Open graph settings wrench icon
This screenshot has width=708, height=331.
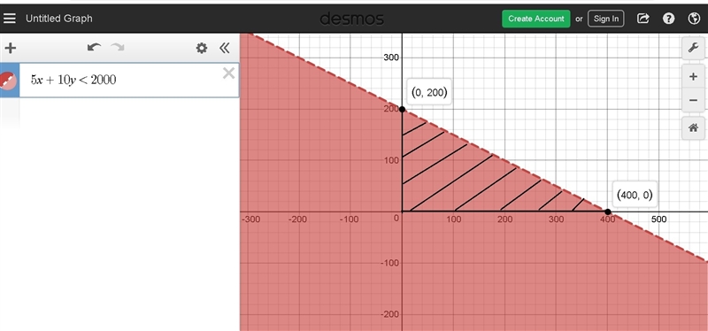tap(693, 48)
